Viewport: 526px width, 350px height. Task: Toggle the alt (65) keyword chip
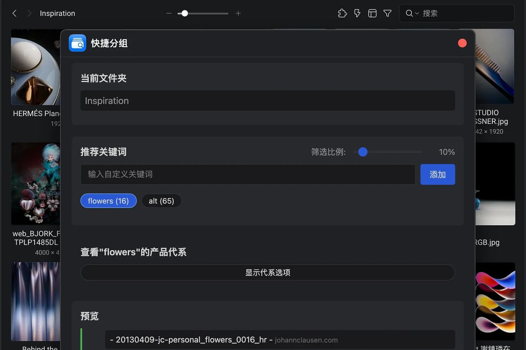[161, 201]
